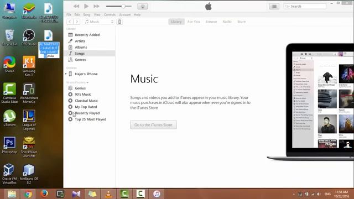Open the Help menu
The width and height of the screenshot is (354, 199).
(x=137, y=15)
